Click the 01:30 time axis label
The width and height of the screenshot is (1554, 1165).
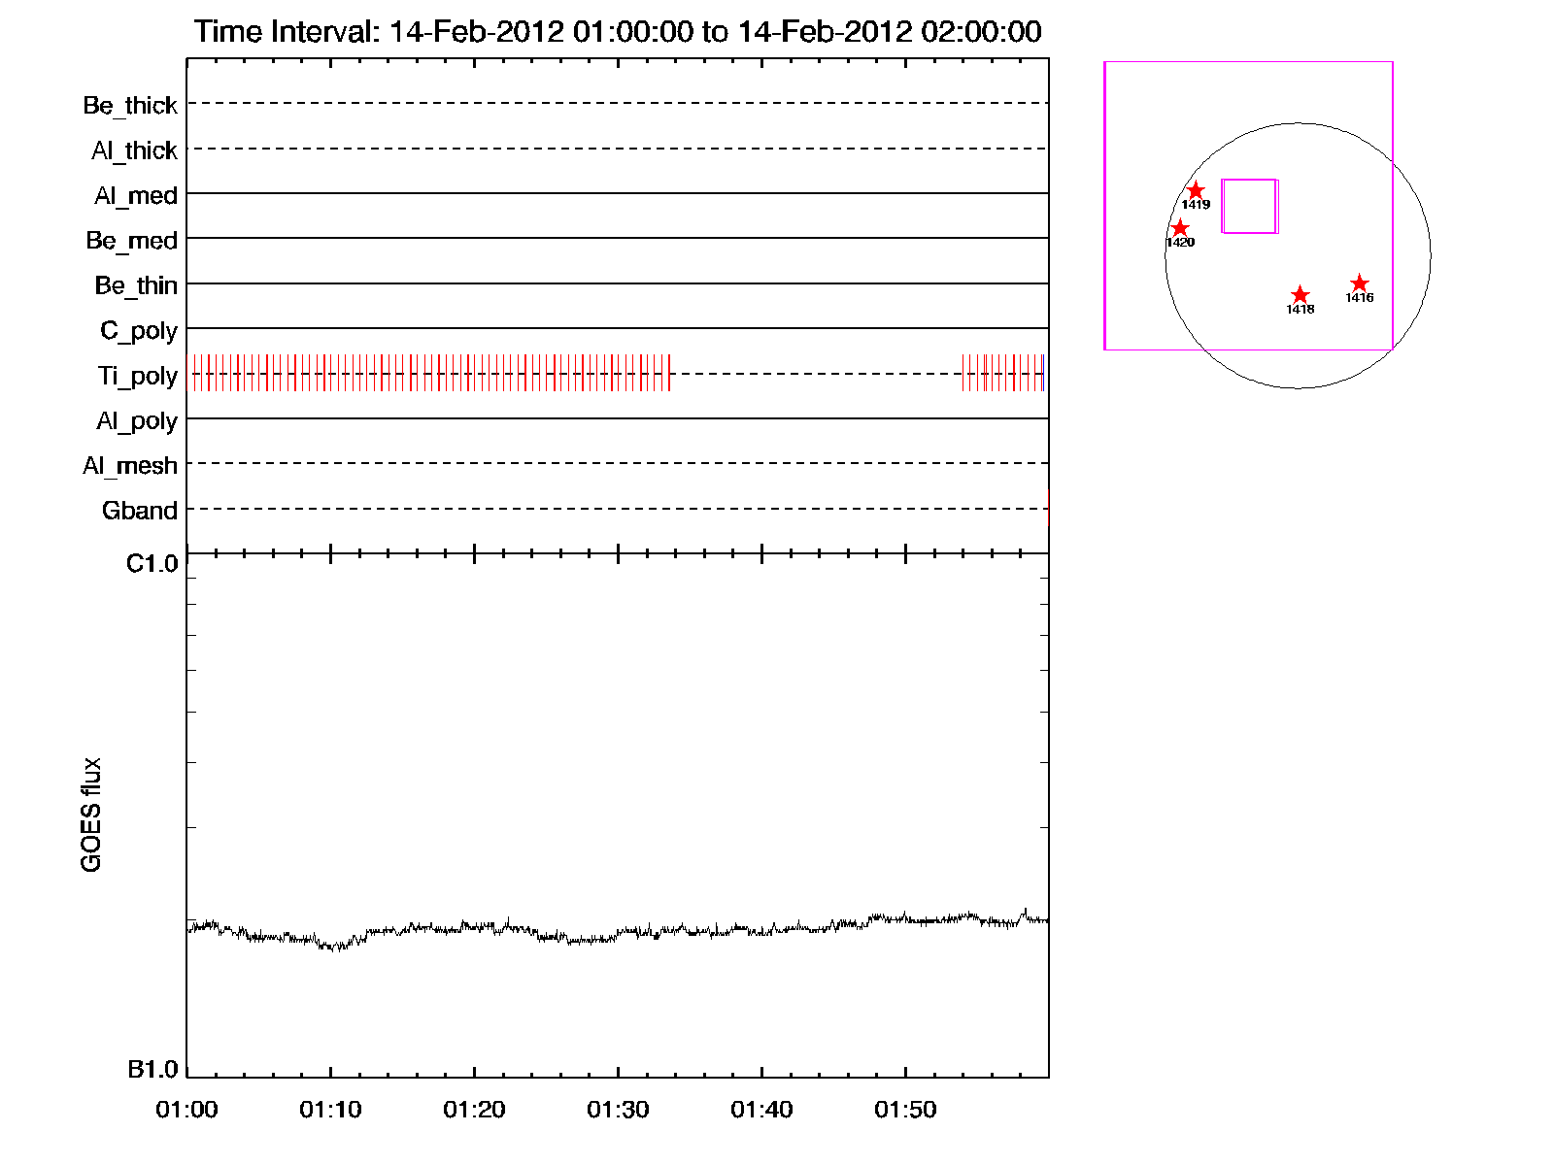(618, 1110)
